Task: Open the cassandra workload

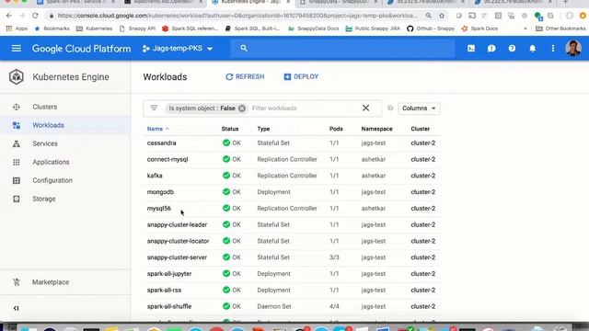Action: (x=162, y=143)
